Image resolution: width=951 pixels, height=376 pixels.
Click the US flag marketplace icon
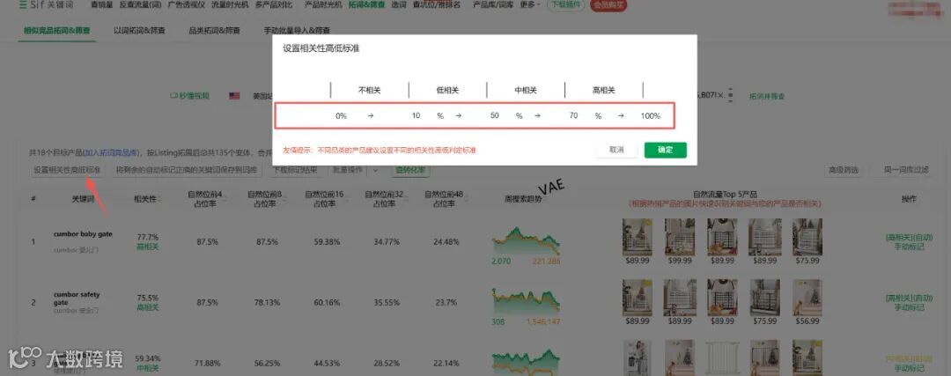tap(234, 96)
